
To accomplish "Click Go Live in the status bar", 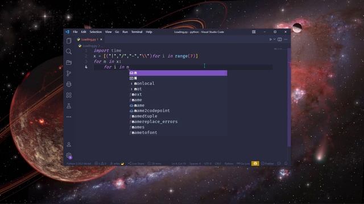I will [243, 164].
